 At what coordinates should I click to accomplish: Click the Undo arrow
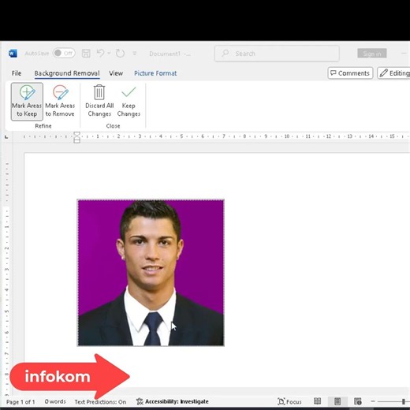[100, 54]
